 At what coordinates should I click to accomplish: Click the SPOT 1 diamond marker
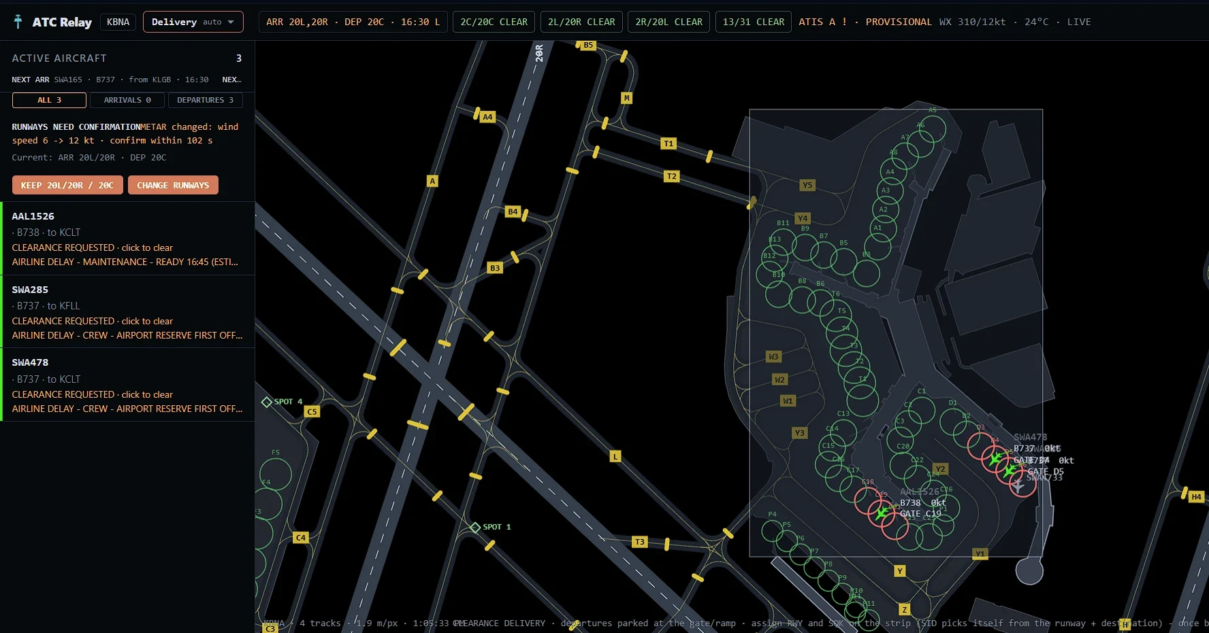[476, 527]
